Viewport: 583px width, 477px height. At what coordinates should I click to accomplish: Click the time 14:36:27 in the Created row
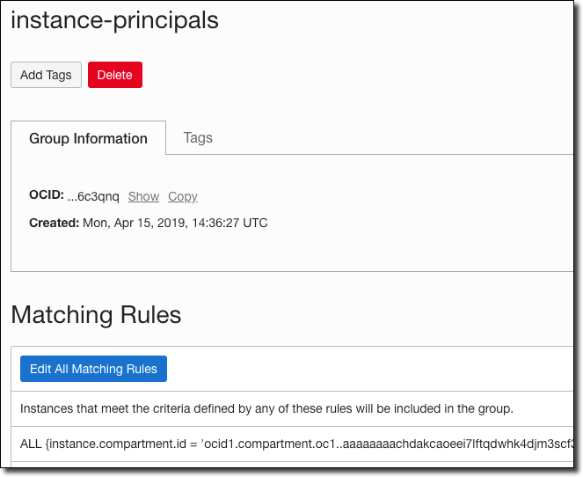tap(214, 223)
